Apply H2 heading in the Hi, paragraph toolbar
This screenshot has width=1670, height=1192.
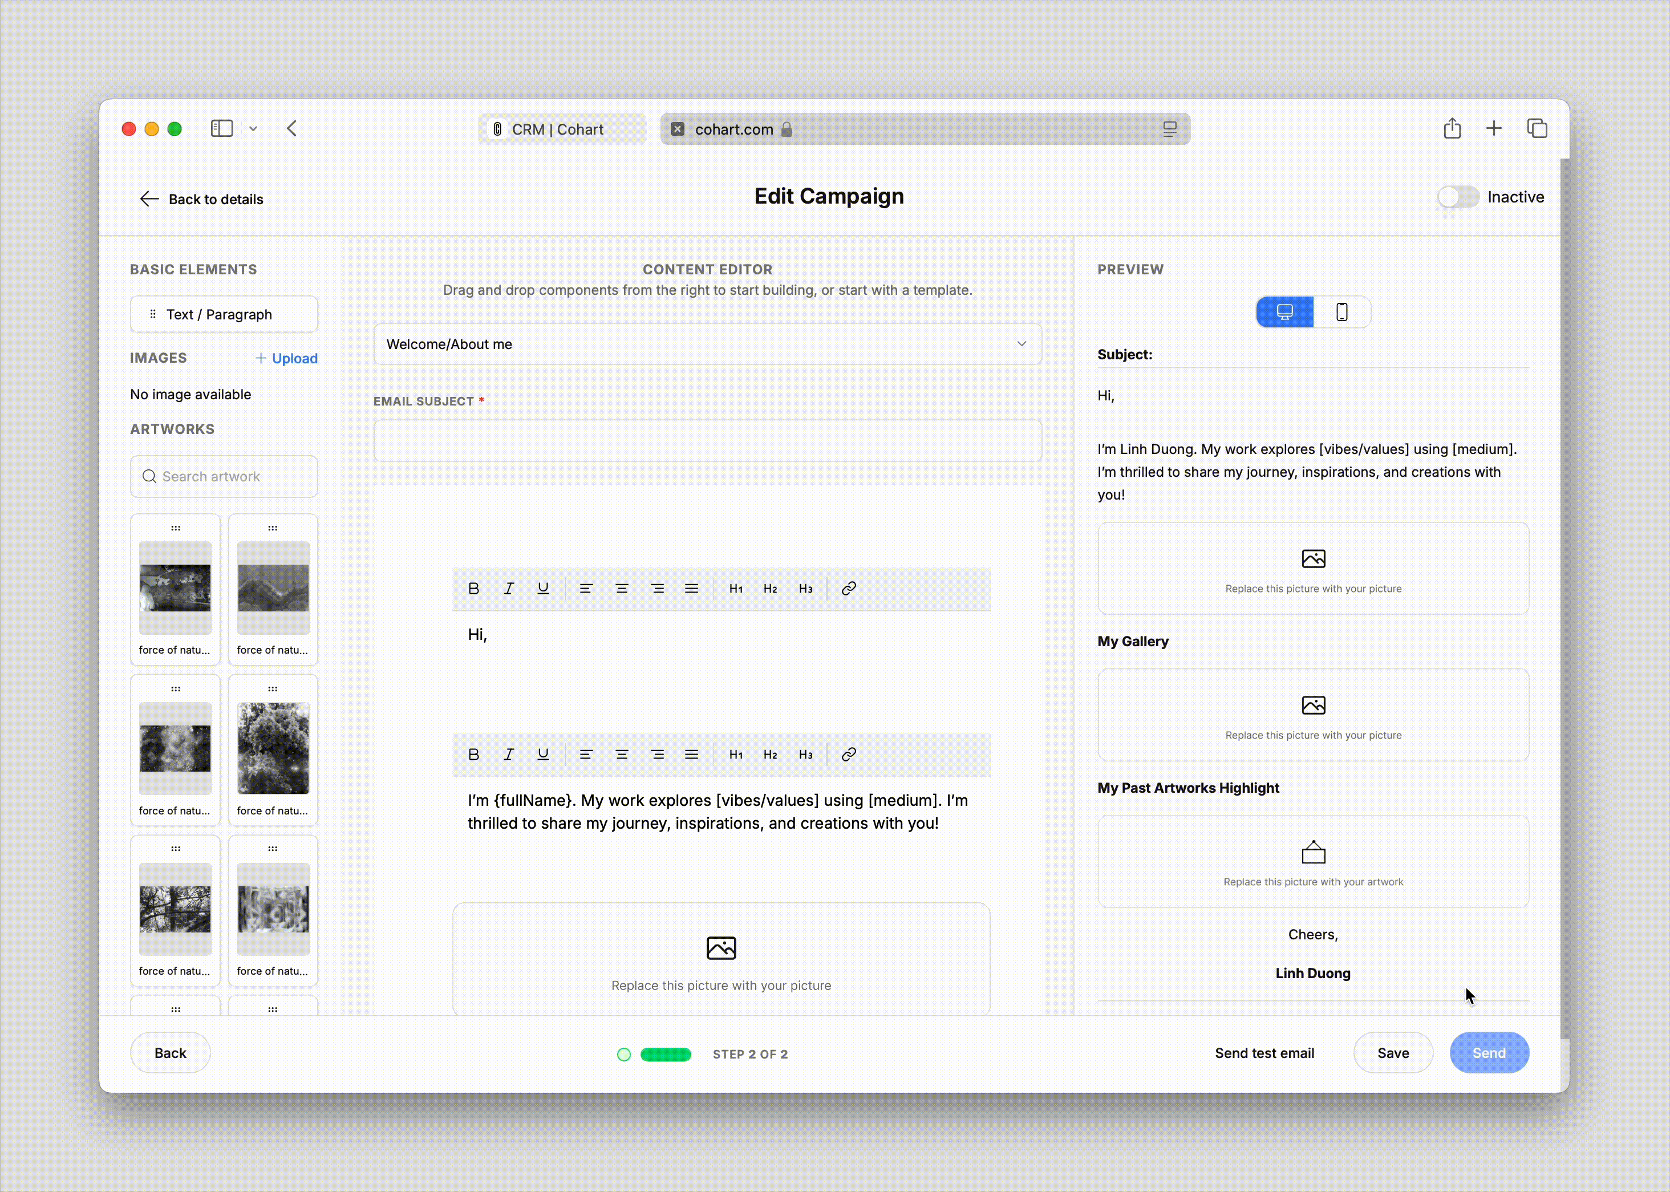point(770,589)
